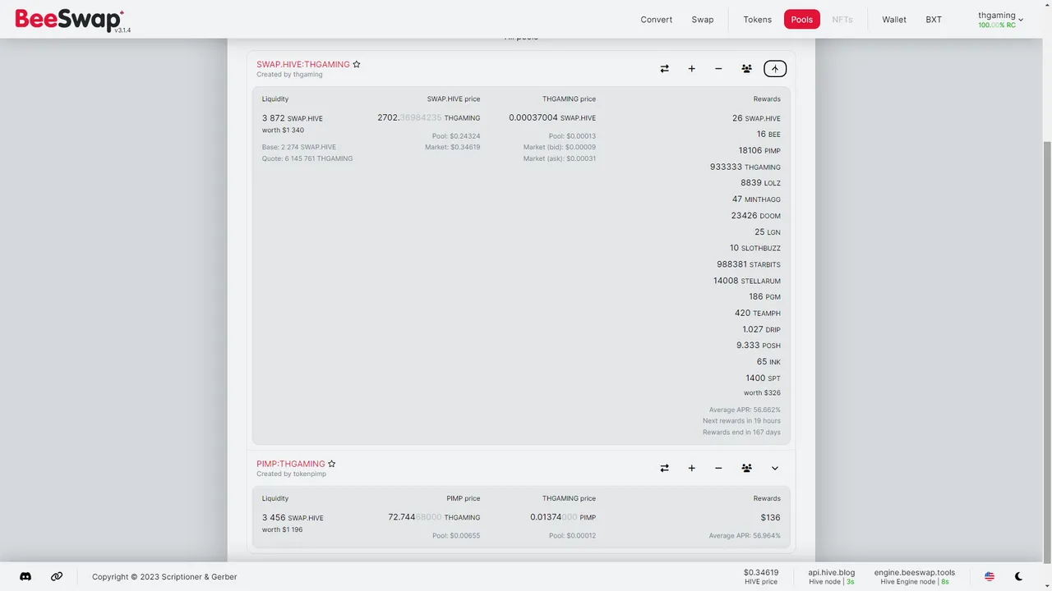This screenshot has height=591, width=1052.
Task: Click swap icon for PIMP:THGAMING pool
Action: [665, 468]
